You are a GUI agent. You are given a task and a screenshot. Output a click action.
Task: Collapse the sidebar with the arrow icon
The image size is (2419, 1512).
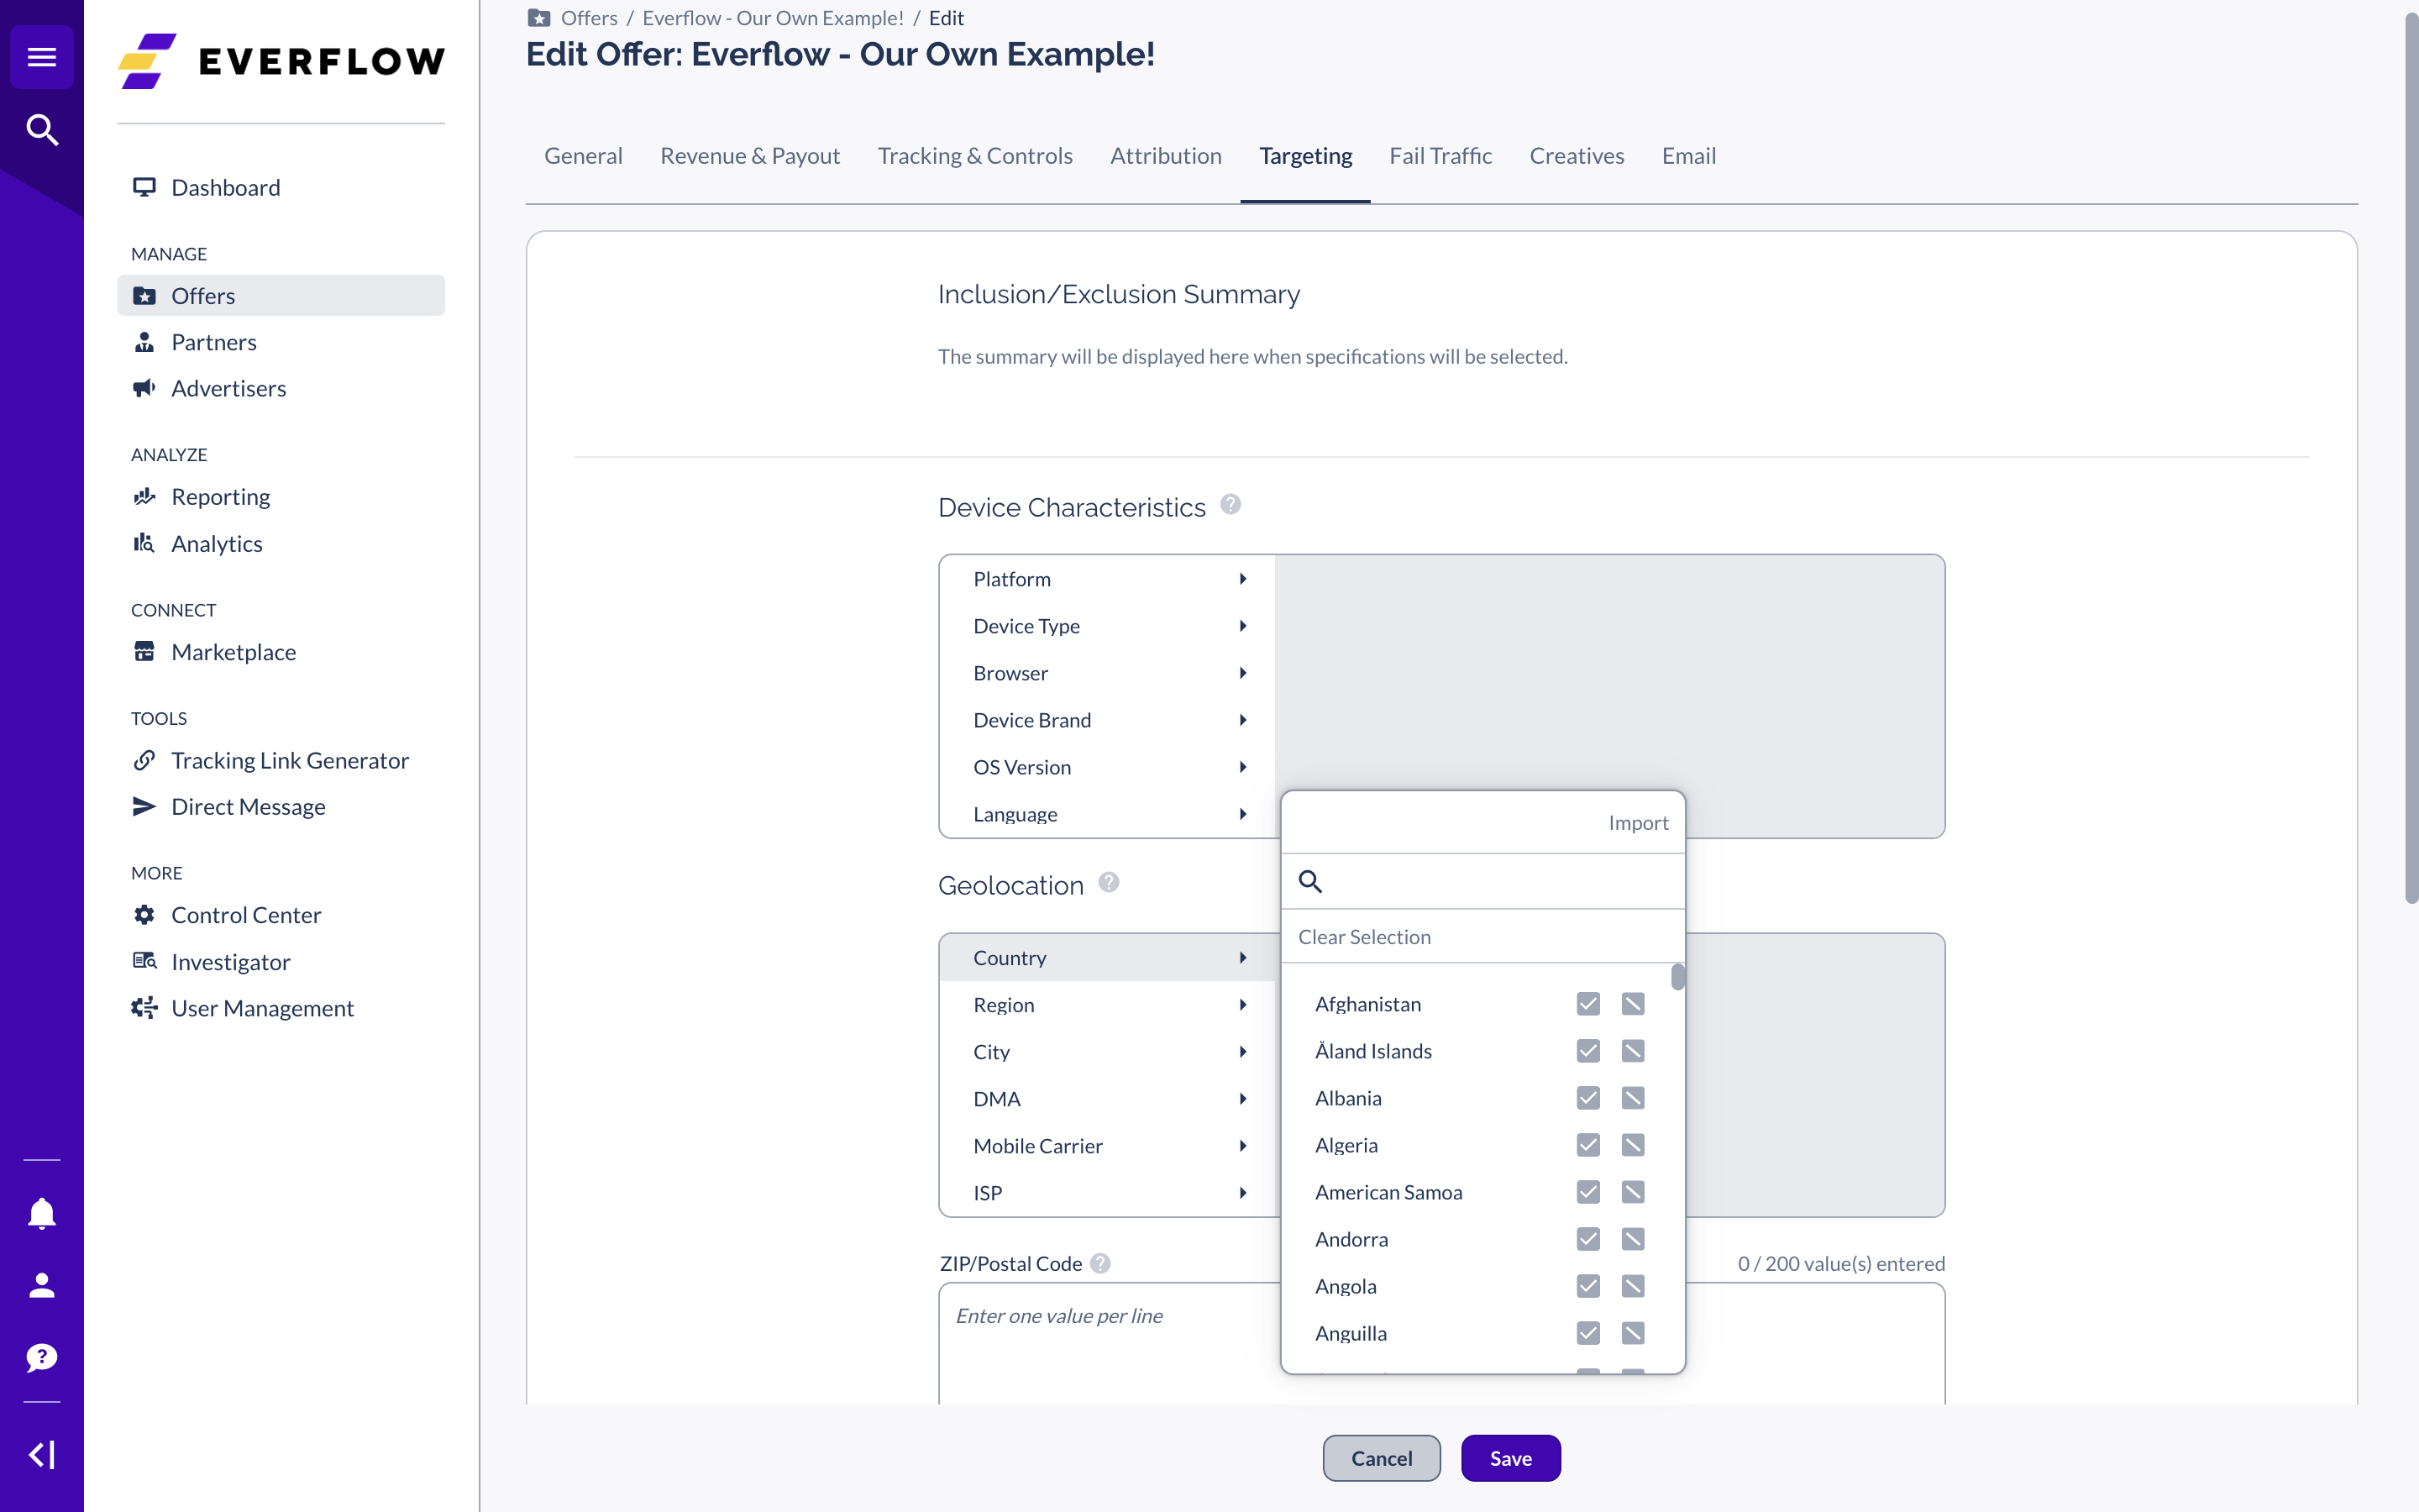point(41,1455)
